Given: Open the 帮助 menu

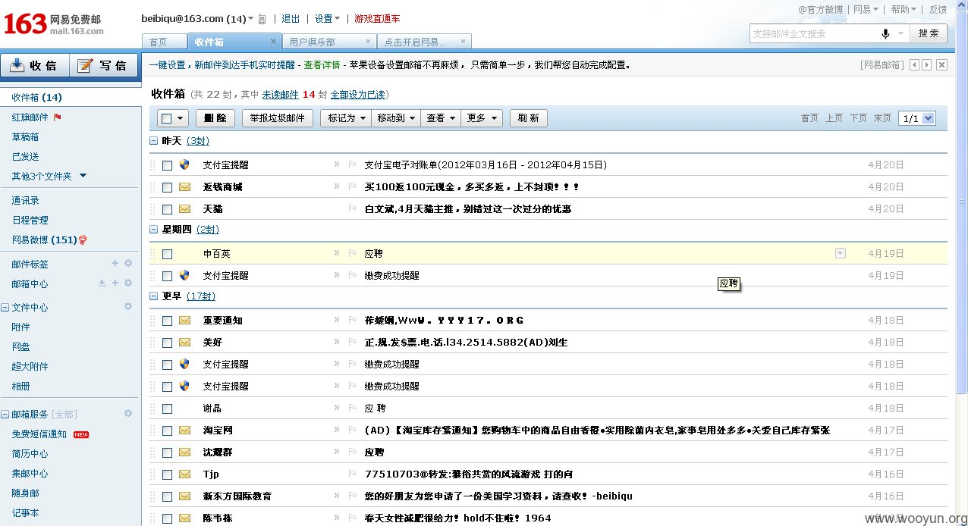Looking at the screenshot, I should [x=904, y=10].
